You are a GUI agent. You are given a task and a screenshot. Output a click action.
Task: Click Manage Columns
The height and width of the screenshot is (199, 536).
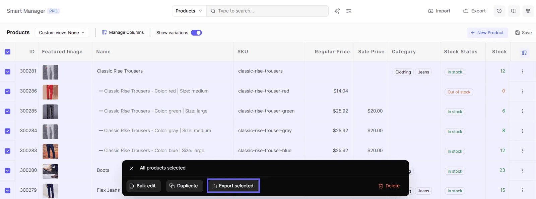[x=123, y=32]
